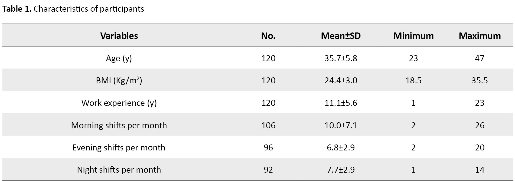515x181 pixels.
Task: Click the 11.1±5.6 work experience cell
Action: [341, 103]
